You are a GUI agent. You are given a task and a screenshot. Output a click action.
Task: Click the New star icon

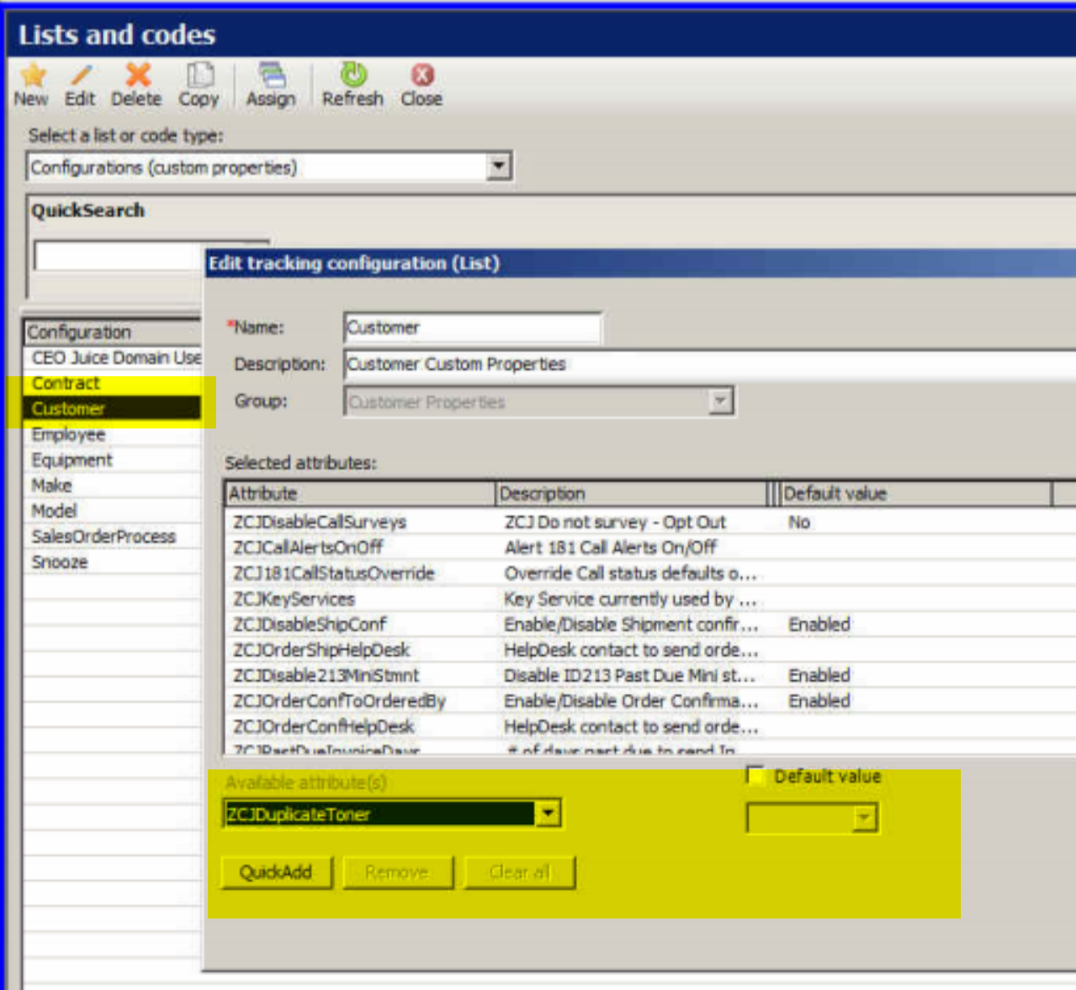[33, 76]
